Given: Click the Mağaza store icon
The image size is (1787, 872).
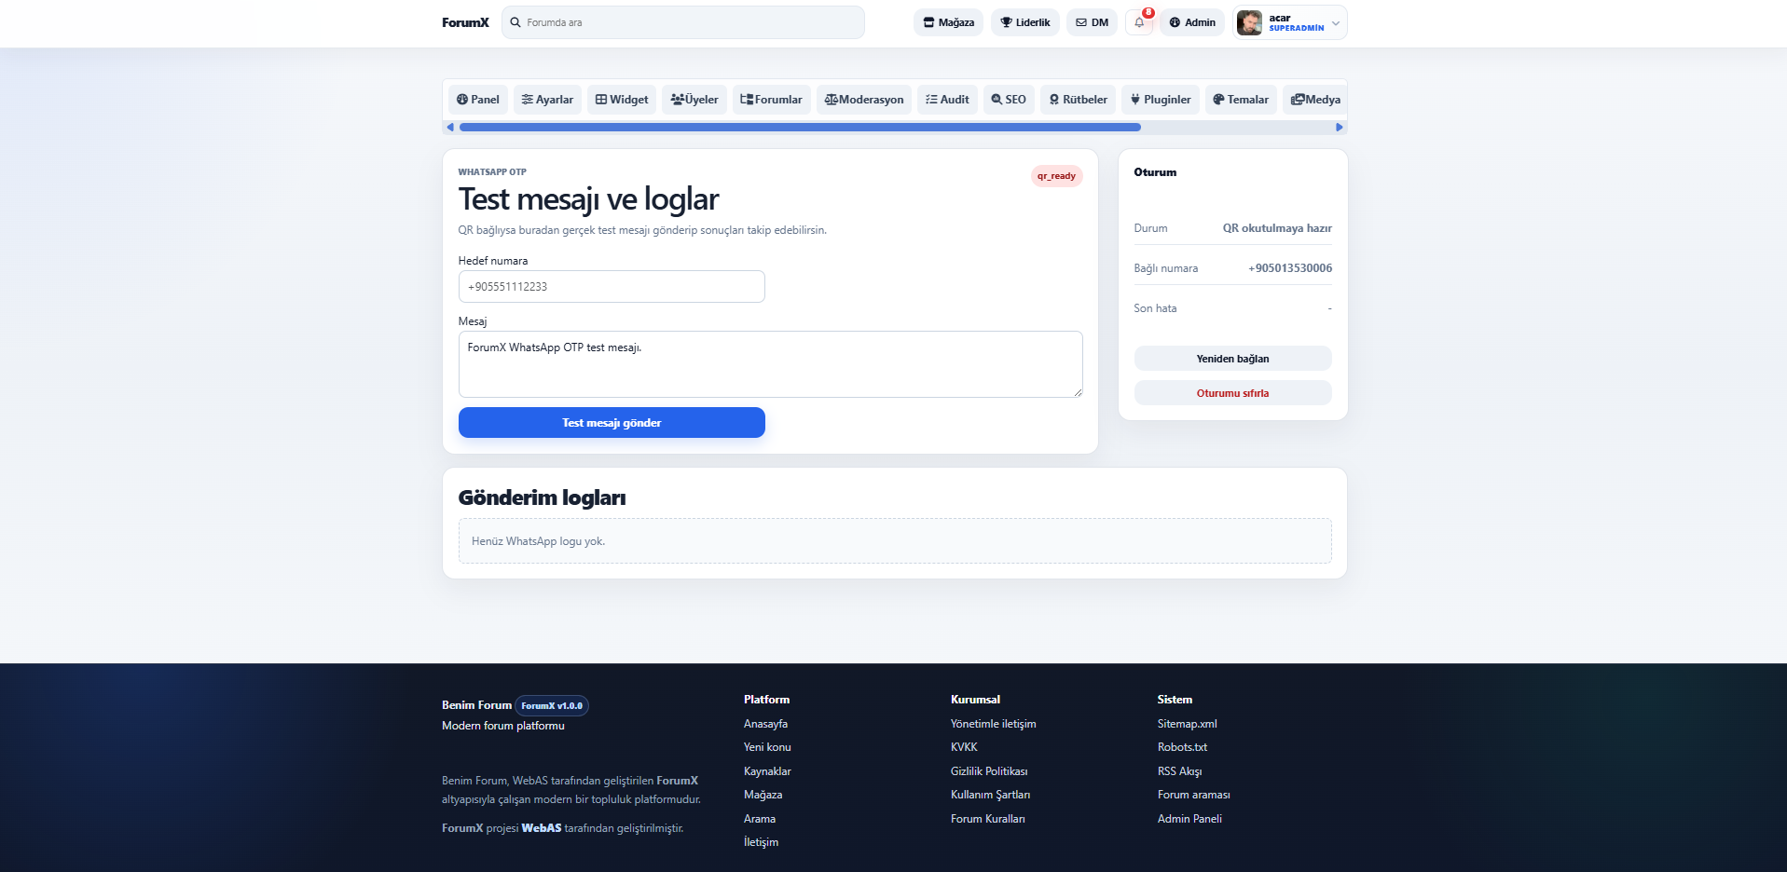Looking at the screenshot, I should [928, 22].
